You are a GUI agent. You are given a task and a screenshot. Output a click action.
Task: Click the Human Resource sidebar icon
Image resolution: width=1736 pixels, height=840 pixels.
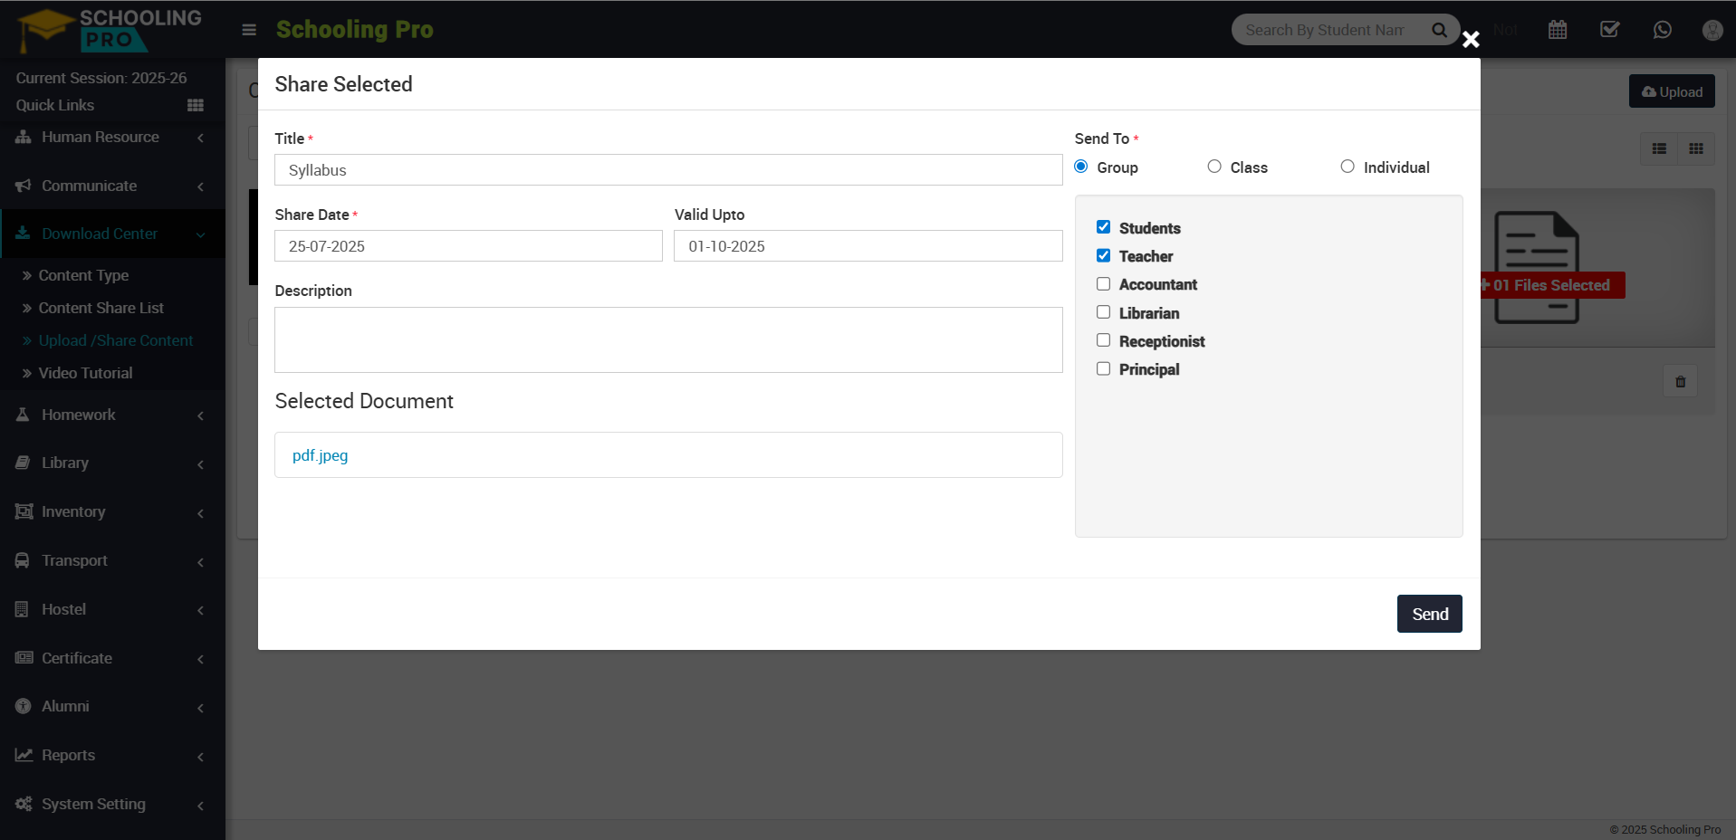(24, 137)
